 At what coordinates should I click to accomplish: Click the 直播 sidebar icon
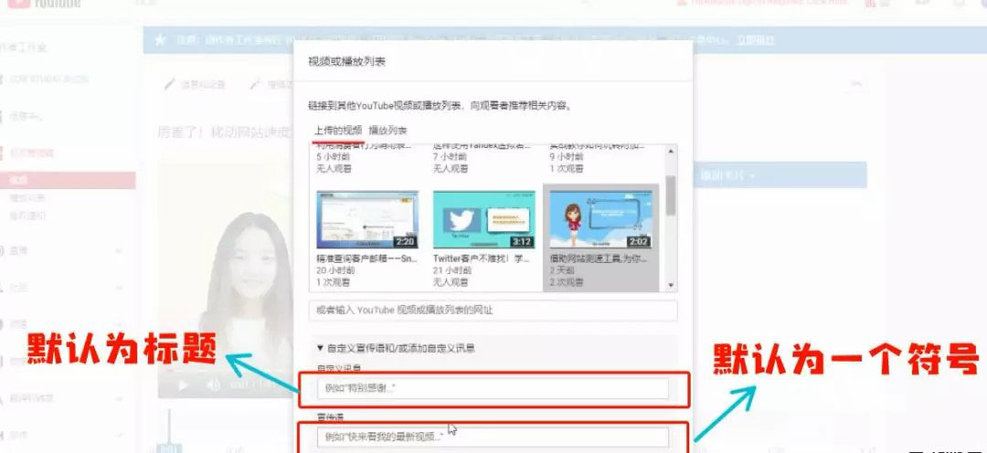(3, 250)
